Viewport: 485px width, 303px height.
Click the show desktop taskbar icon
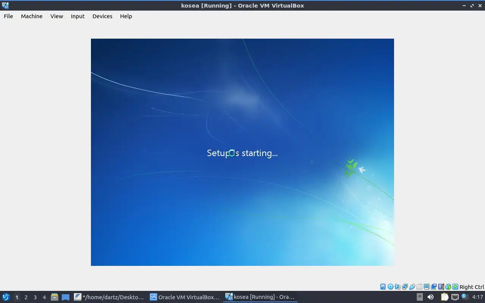click(x=66, y=297)
